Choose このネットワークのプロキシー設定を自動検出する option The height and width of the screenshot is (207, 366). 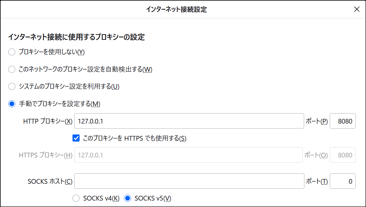pyautogui.click(x=12, y=69)
